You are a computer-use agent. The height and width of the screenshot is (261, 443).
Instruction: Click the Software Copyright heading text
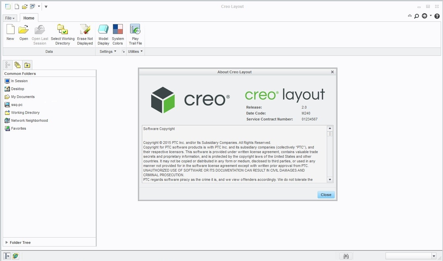point(159,129)
